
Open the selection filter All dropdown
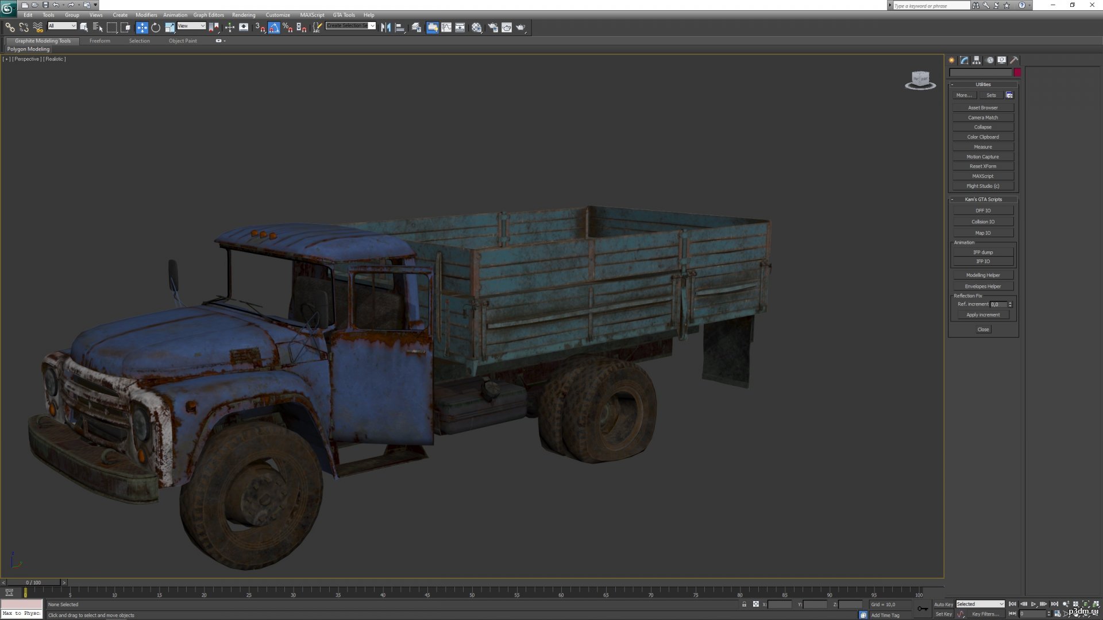(x=62, y=26)
